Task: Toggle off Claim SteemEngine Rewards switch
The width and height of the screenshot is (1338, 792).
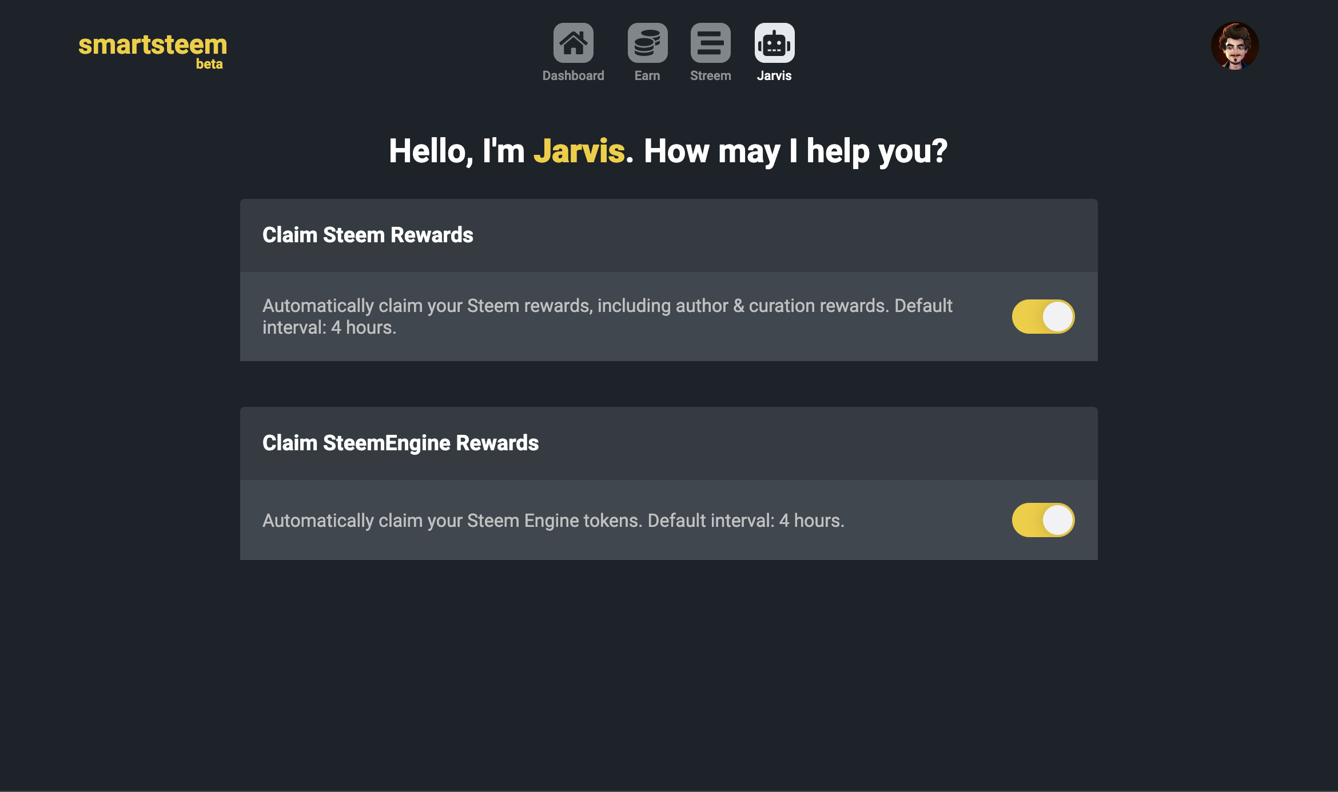Action: pyautogui.click(x=1043, y=520)
